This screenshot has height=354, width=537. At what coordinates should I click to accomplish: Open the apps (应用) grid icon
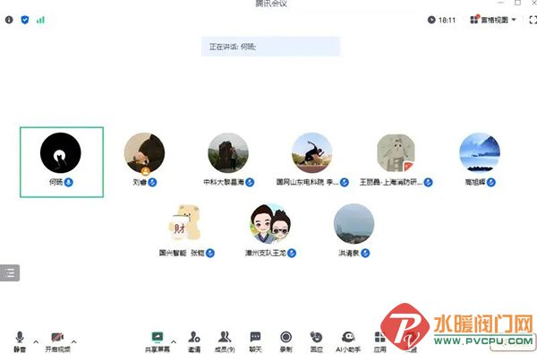[379, 341]
